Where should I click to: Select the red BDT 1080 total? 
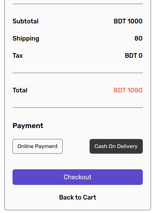tap(128, 90)
